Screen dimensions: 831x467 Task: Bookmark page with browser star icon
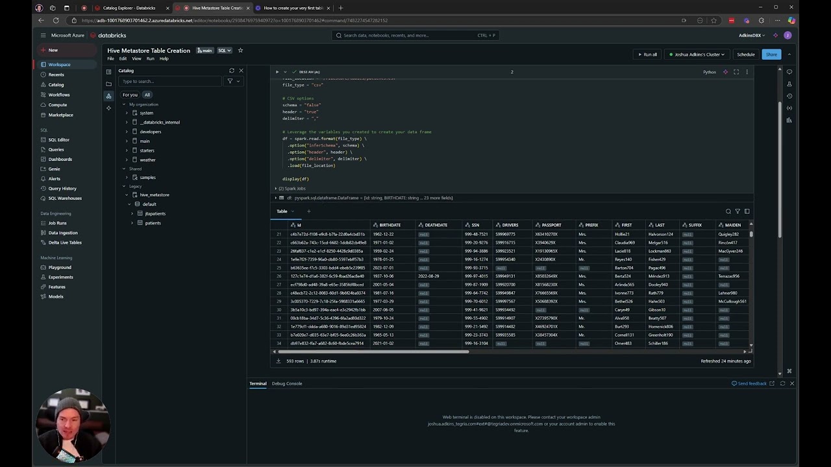coord(713,20)
